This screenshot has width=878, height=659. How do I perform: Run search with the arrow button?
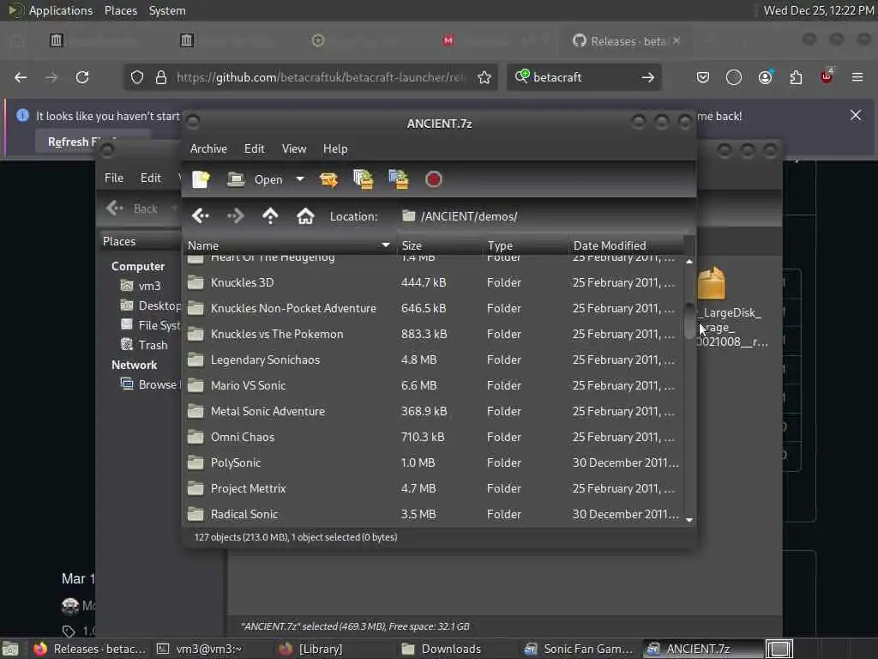pos(648,77)
